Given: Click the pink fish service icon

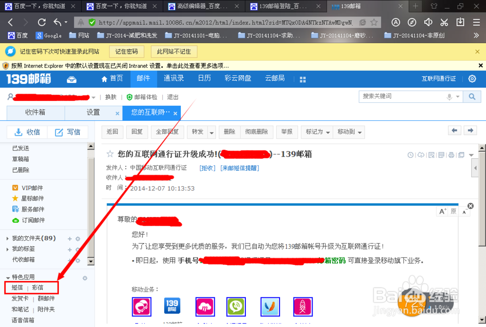Looking at the screenshot, I should (x=303, y=307).
